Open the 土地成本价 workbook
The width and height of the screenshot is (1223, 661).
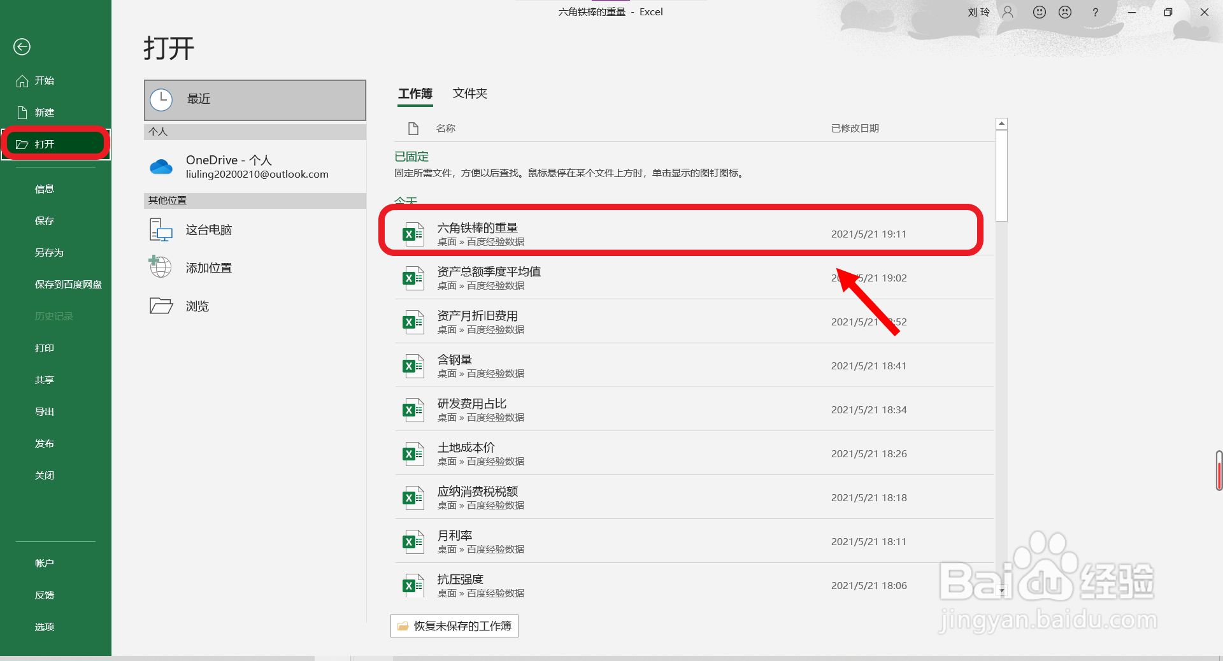coord(694,453)
